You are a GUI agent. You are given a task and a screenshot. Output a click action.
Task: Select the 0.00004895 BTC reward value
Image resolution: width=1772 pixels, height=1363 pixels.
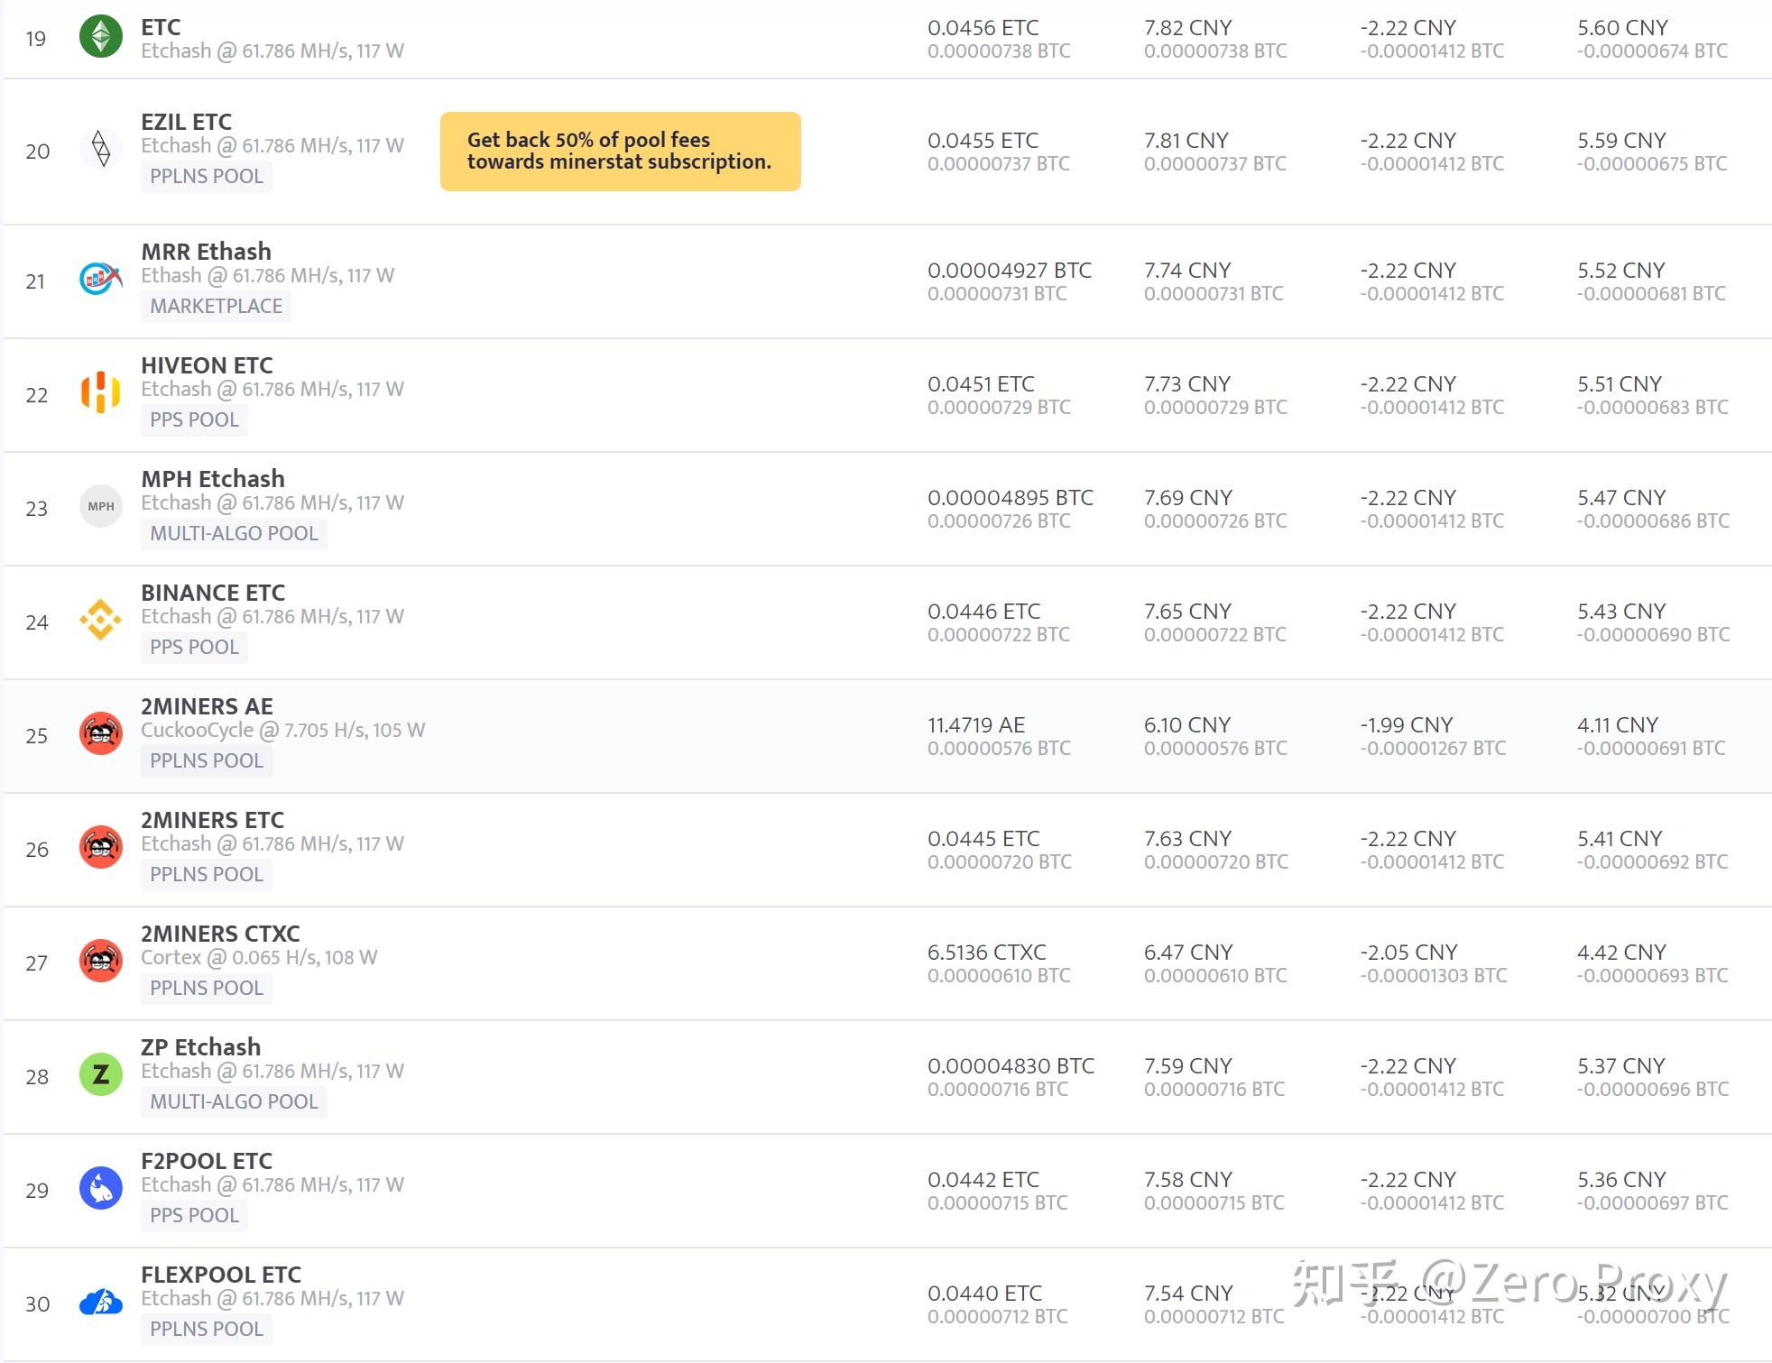pyautogui.click(x=1011, y=498)
